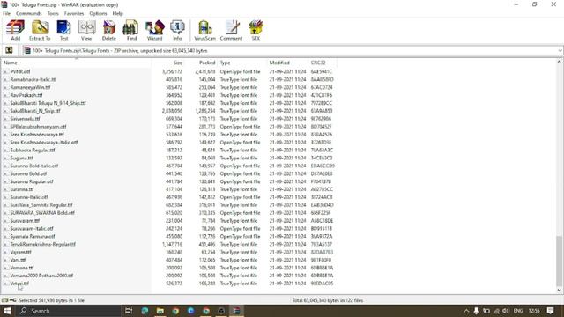564x317 pixels.
Task: Select the Vani.ttf file
Action: pyautogui.click(x=18, y=260)
